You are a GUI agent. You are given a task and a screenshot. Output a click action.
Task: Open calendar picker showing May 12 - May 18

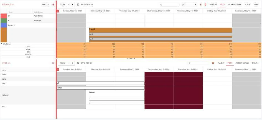pyautogui.click(x=85, y=5)
